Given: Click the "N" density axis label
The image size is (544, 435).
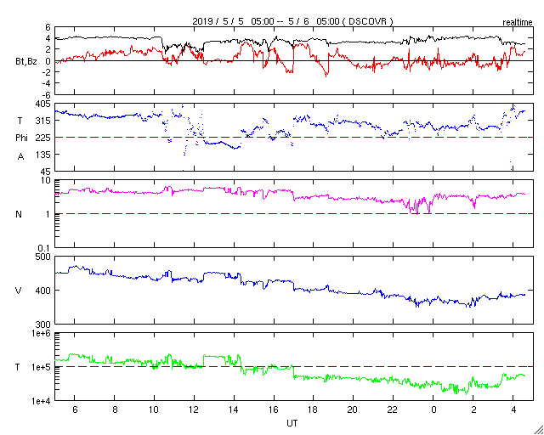Looking at the screenshot, I should [19, 214].
